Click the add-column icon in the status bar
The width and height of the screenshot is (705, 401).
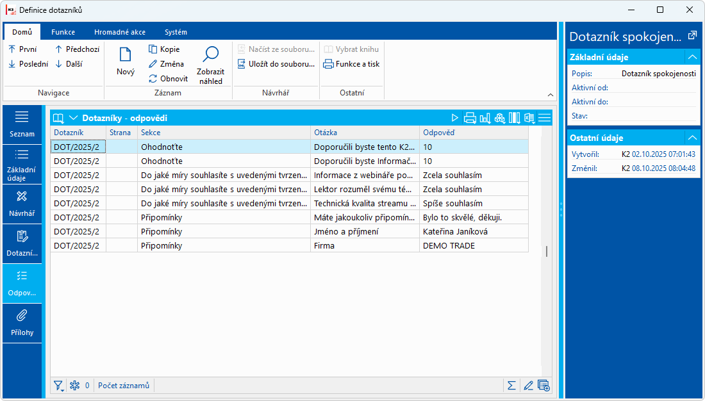point(543,385)
